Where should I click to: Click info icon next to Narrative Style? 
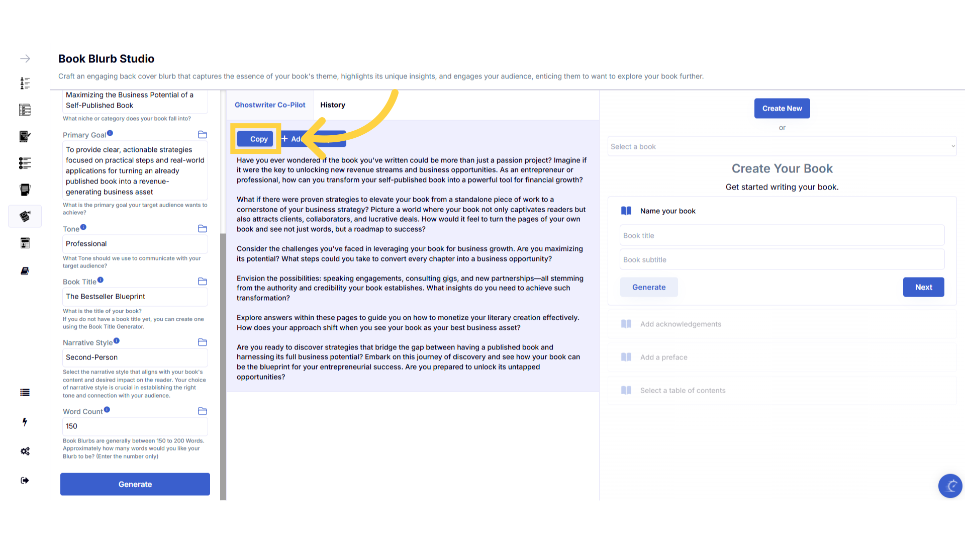click(117, 341)
